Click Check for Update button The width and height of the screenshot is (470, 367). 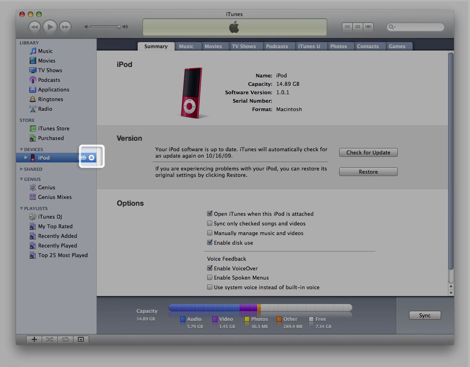click(368, 152)
